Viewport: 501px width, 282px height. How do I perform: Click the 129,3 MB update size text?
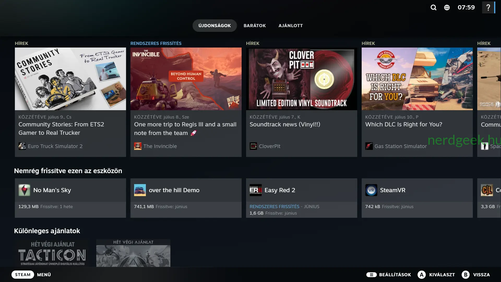(x=28, y=207)
